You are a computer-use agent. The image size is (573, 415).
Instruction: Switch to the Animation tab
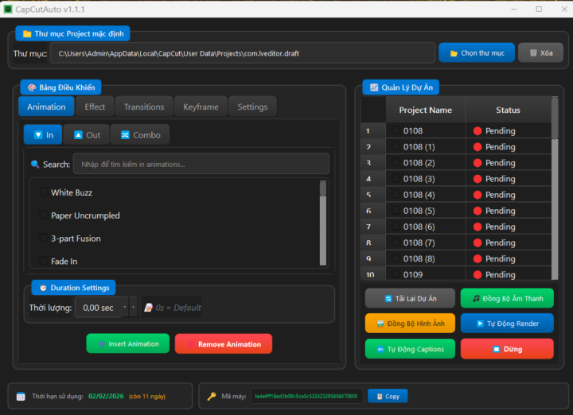pos(46,107)
